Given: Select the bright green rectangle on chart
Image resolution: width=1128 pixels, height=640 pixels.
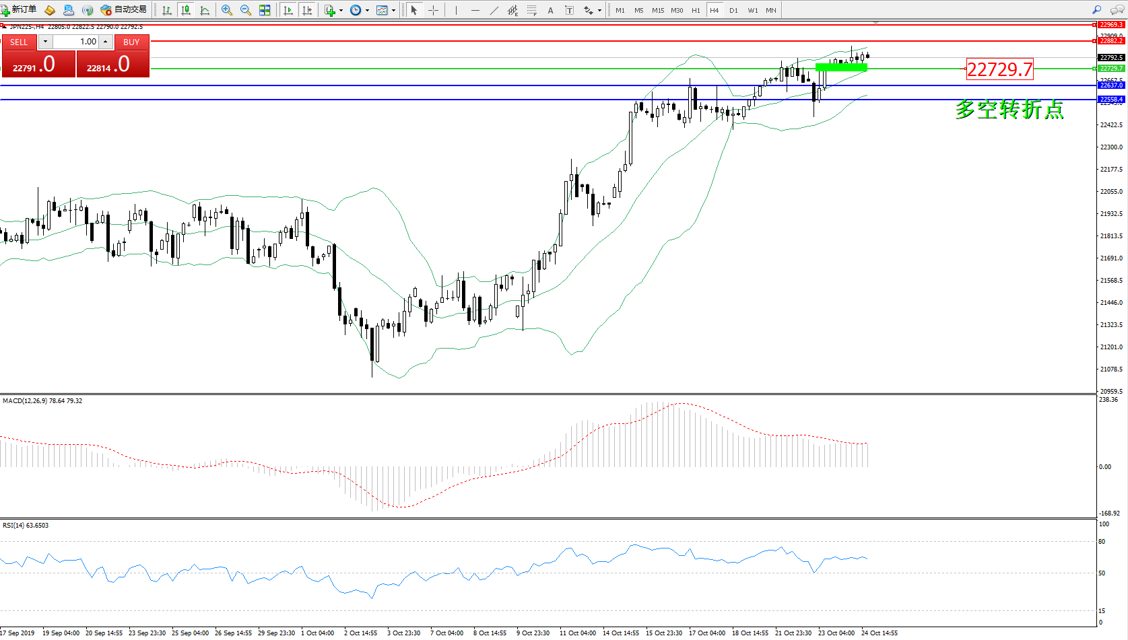Looking at the screenshot, I should tap(841, 67).
